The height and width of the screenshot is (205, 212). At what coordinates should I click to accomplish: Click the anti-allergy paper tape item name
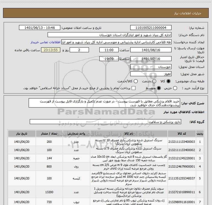click(129, 167)
